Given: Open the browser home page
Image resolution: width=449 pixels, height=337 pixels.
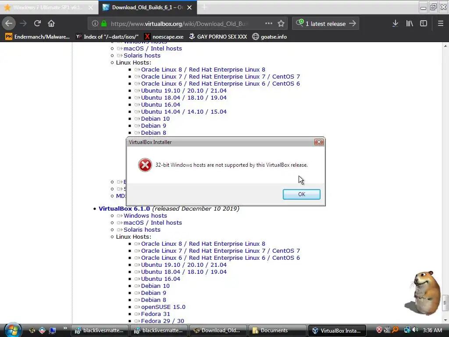Looking at the screenshot, I should 51,24.
